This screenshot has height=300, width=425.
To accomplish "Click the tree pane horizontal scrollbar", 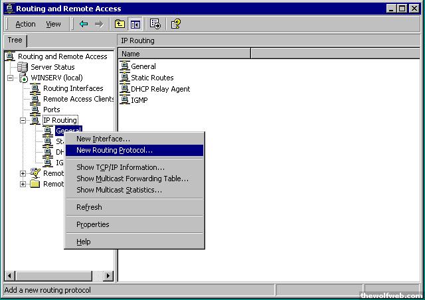I will coord(53,275).
